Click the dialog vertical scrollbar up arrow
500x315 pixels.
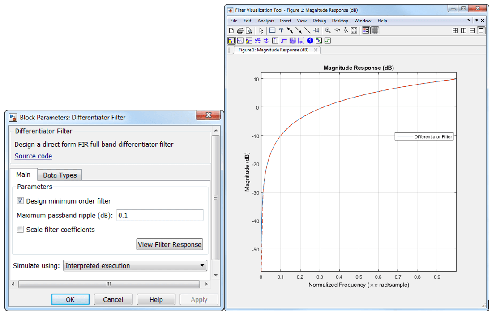click(x=216, y=130)
